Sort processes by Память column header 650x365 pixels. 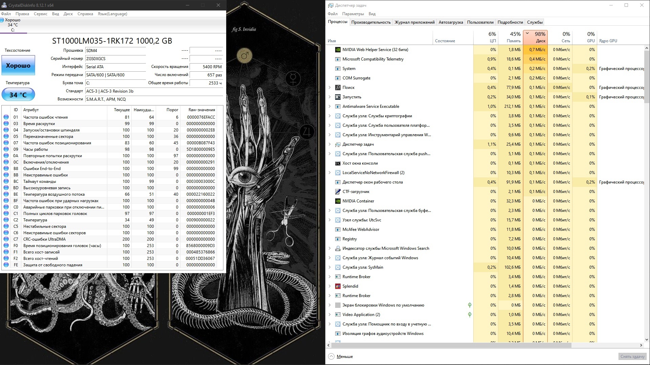(x=510, y=38)
